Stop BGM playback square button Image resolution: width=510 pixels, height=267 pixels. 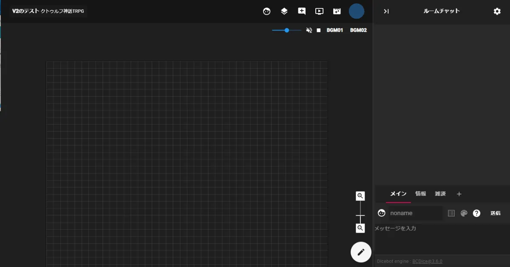(319, 31)
